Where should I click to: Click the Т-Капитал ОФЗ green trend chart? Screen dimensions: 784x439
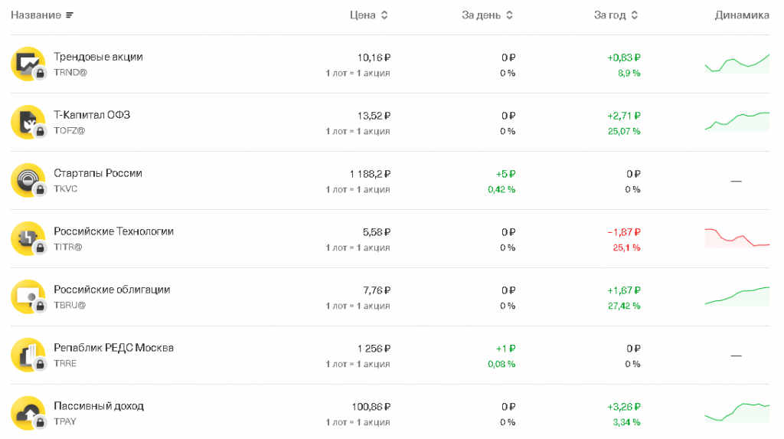point(737,121)
